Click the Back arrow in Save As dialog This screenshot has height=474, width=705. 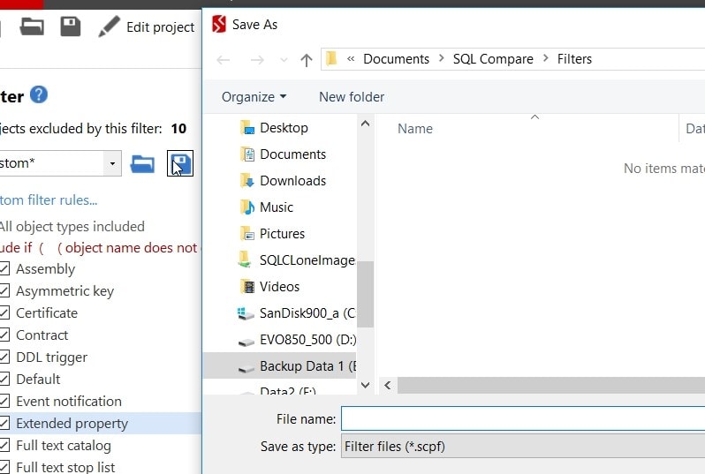(x=224, y=60)
